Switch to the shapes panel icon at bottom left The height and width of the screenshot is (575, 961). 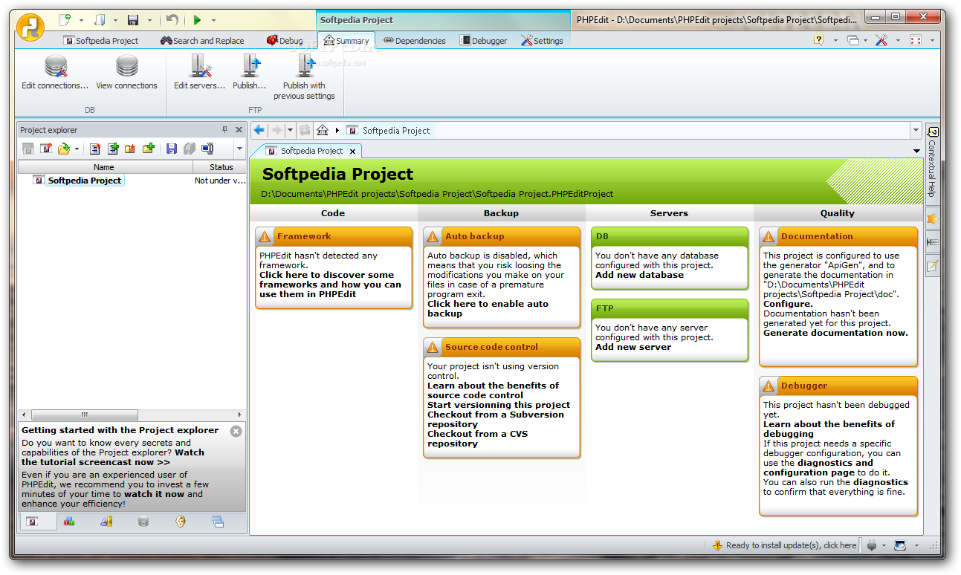click(106, 522)
